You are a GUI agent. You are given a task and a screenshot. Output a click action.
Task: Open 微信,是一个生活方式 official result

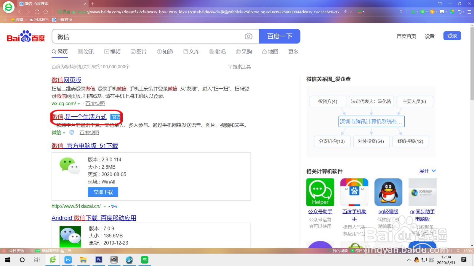point(79,117)
